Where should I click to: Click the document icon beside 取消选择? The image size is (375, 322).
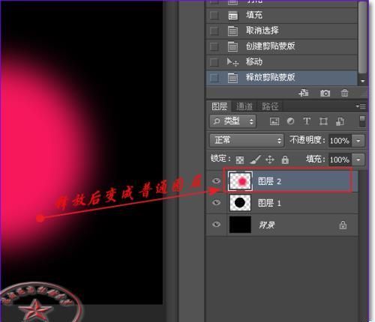(232, 31)
